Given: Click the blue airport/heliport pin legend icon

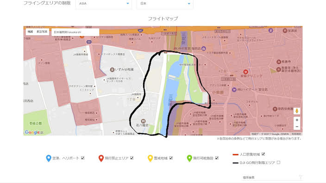Looking at the screenshot, I should click(x=49, y=159).
